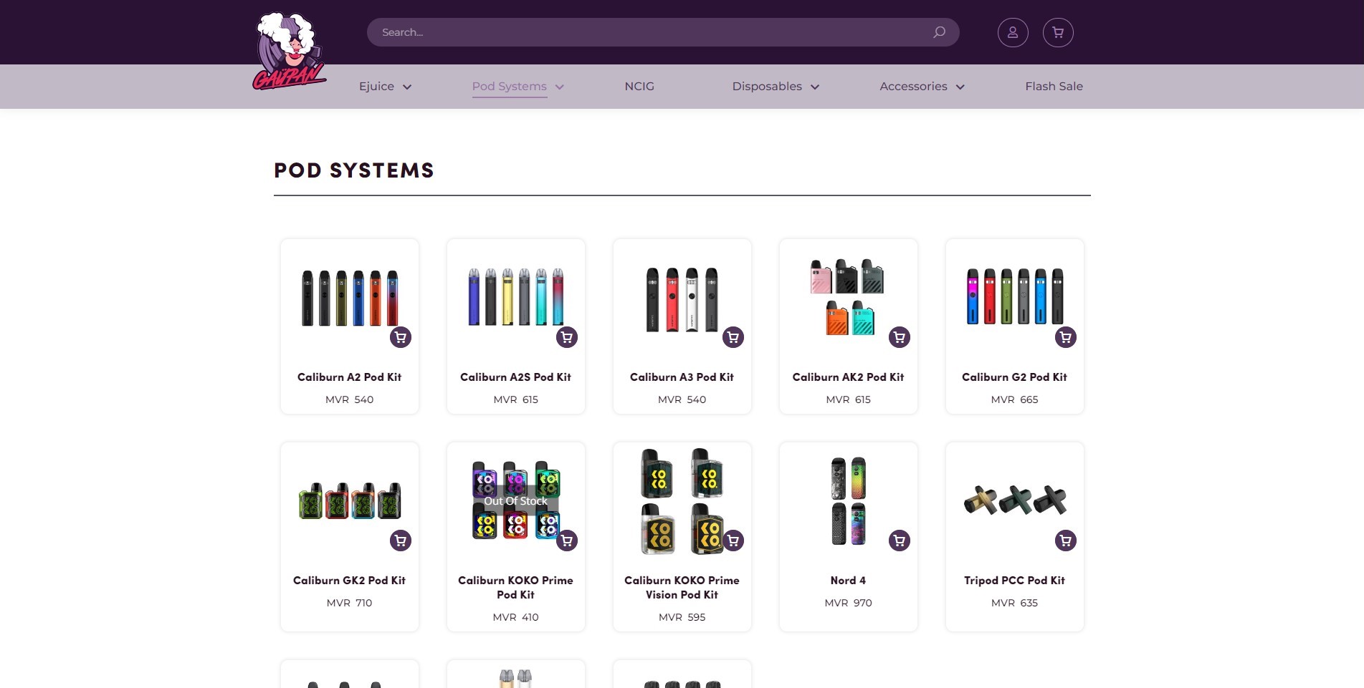Select Pod Systems in navigation

(x=509, y=86)
